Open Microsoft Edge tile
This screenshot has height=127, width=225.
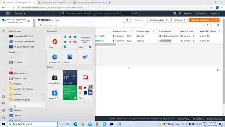coord(55,57)
